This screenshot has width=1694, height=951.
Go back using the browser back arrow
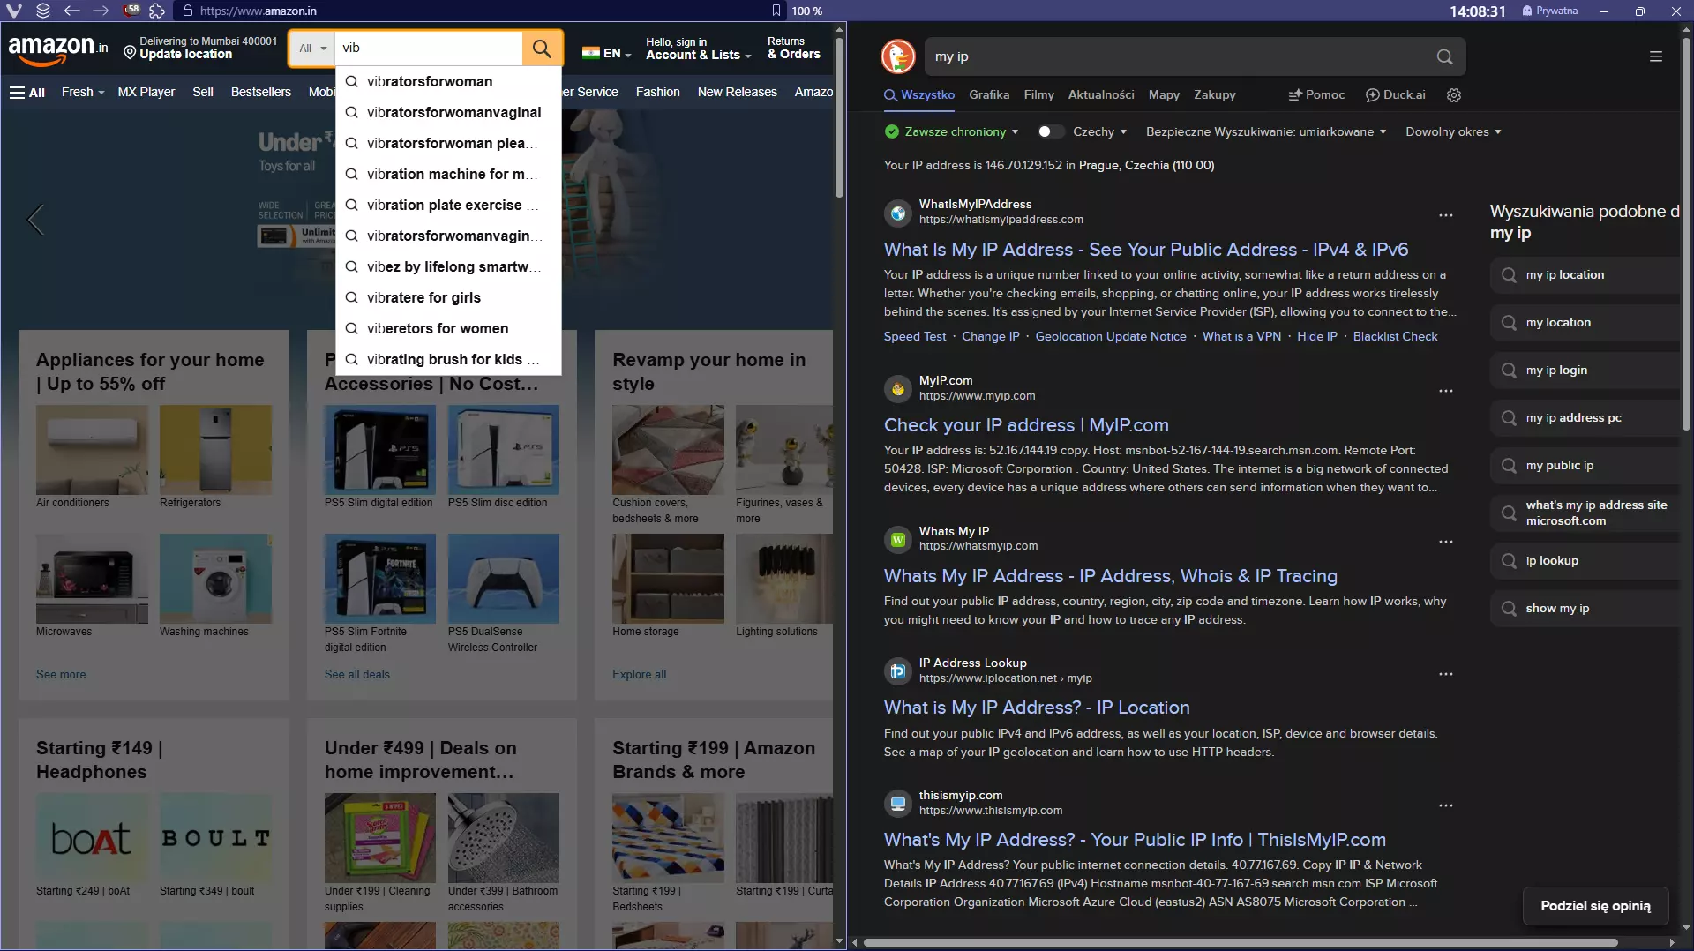point(71,11)
